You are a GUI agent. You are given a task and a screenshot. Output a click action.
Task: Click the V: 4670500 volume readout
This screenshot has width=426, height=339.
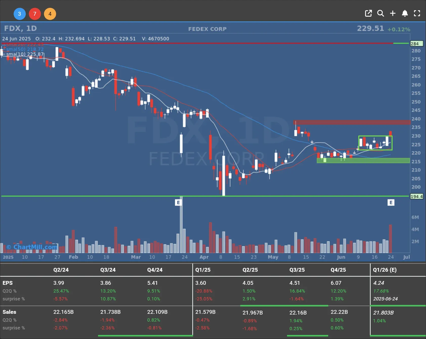pyautogui.click(x=155, y=39)
